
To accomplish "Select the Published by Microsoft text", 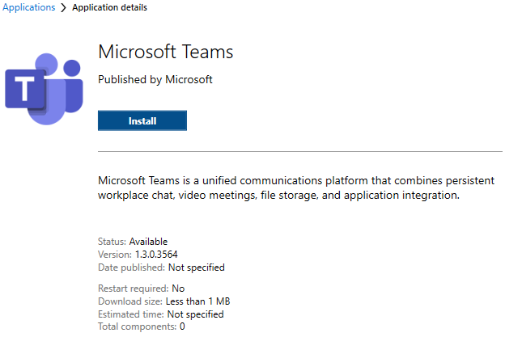I will click(x=155, y=79).
